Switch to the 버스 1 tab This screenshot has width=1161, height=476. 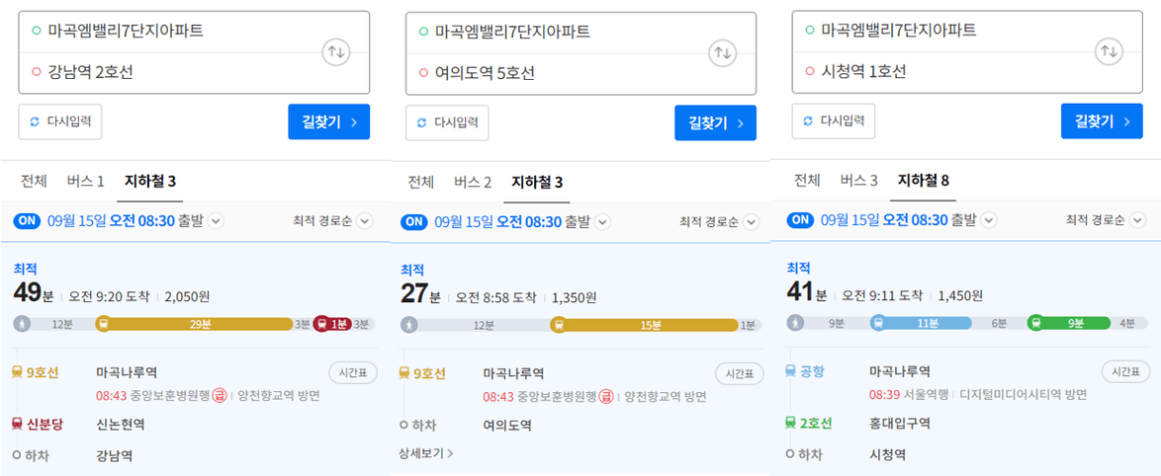coord(86,181)
